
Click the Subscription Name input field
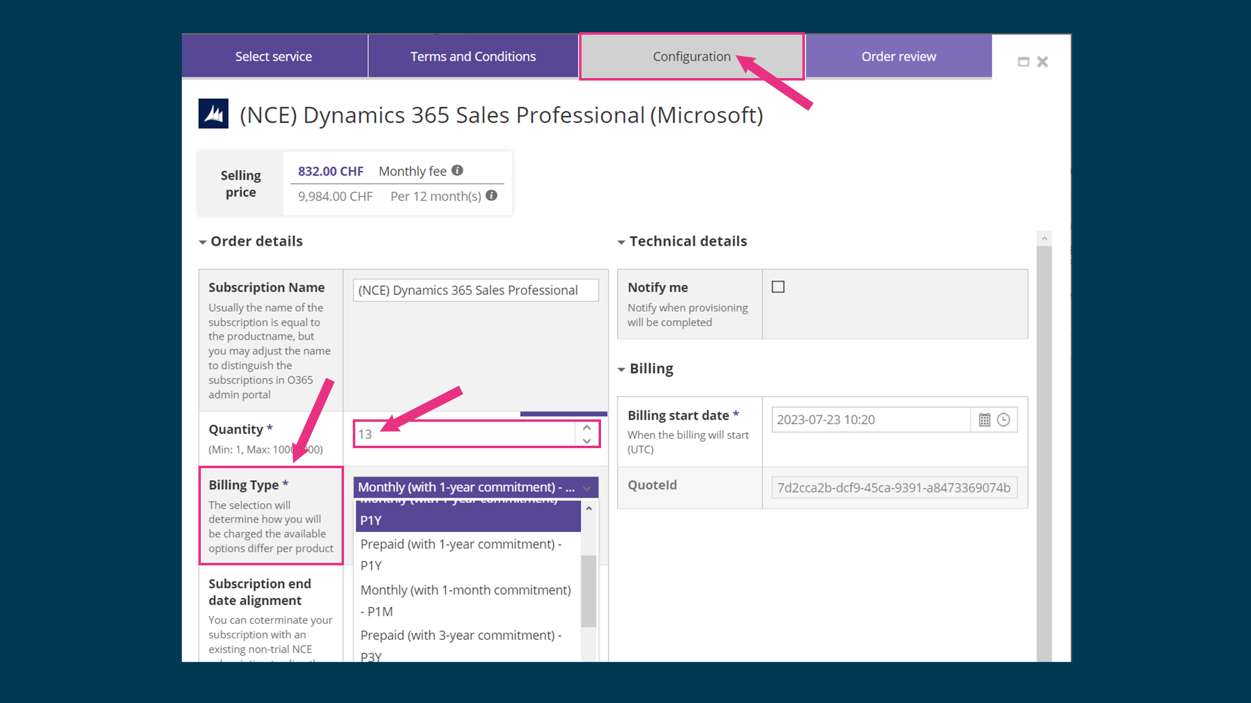click(x=475, y=290)
